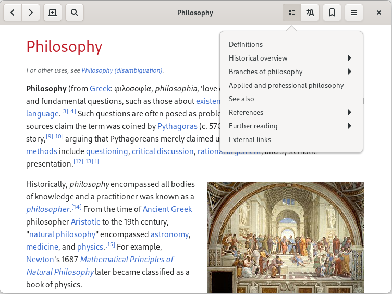Follow the Pythagoras link
The width and height of the screenshot is (392, 294).
177,126
